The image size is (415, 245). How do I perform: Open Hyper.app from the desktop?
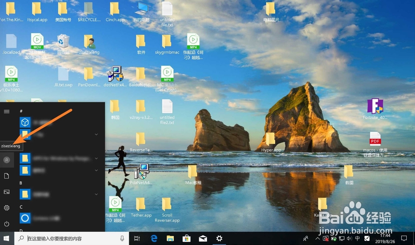270,139
